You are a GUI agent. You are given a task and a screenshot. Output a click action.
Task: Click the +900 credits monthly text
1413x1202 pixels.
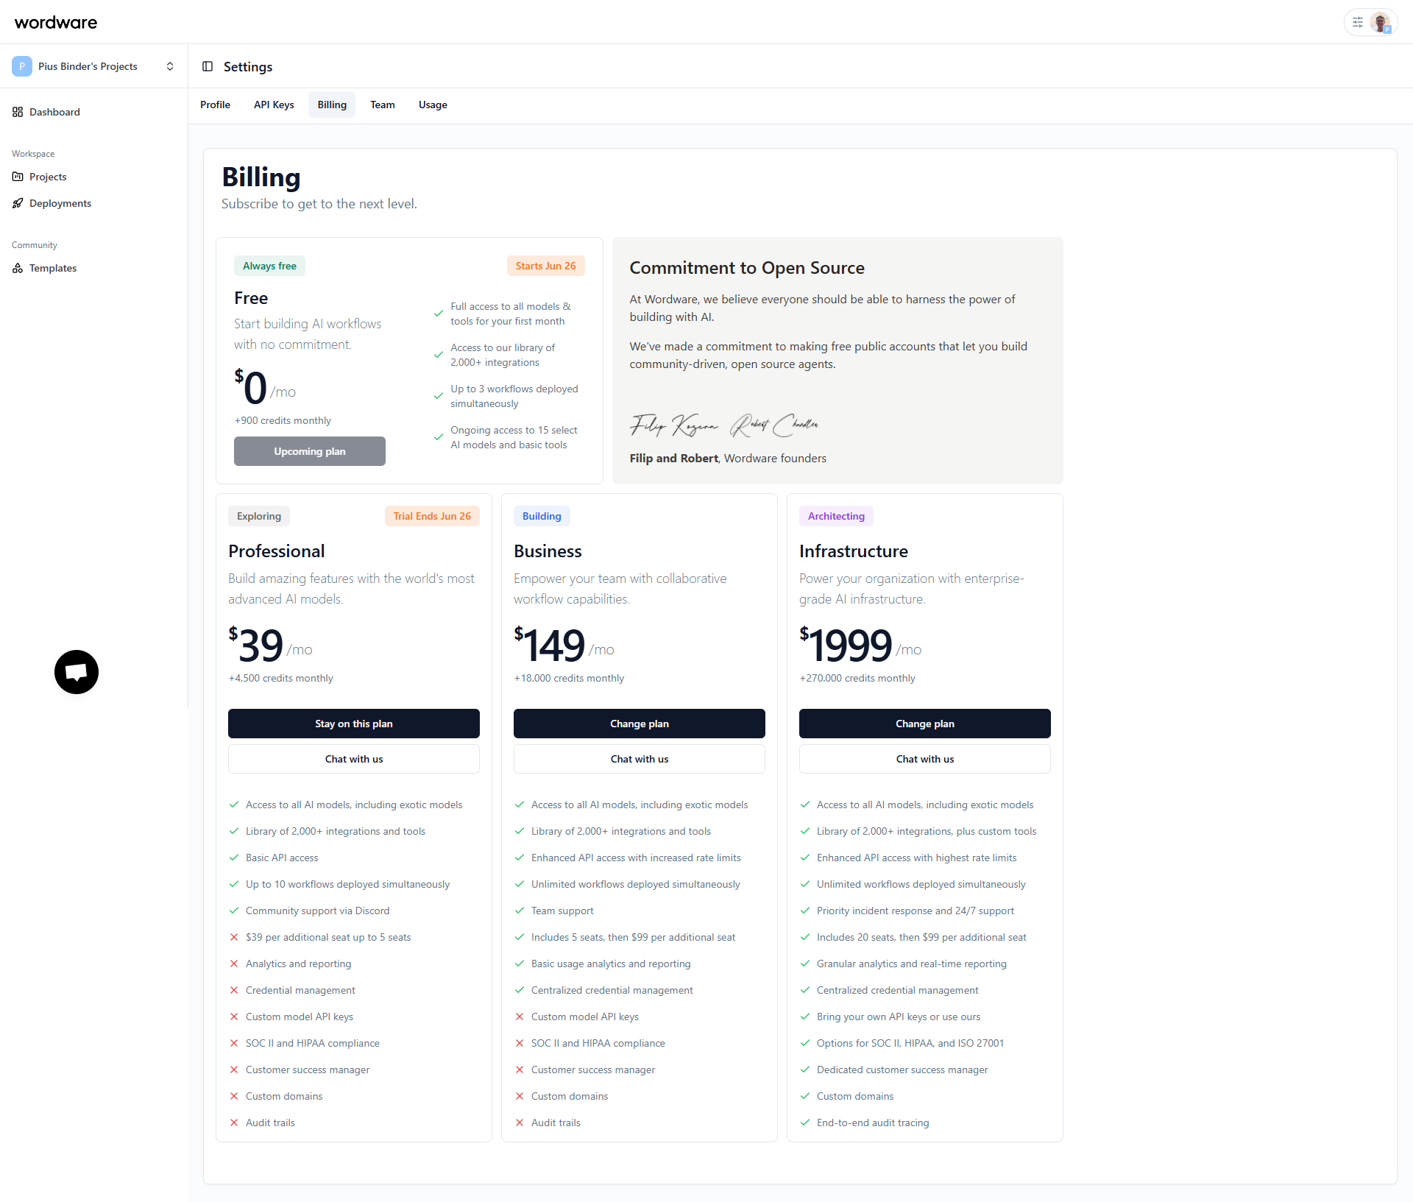283,420
